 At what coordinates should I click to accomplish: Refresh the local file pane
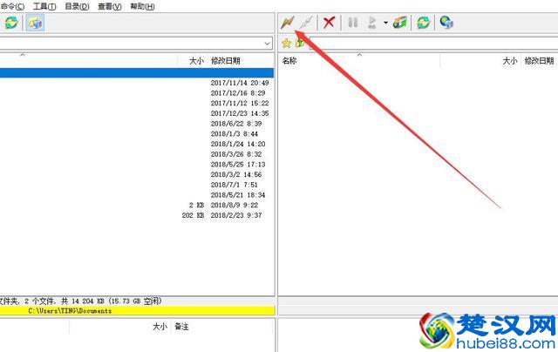click(x=10, y=23)
